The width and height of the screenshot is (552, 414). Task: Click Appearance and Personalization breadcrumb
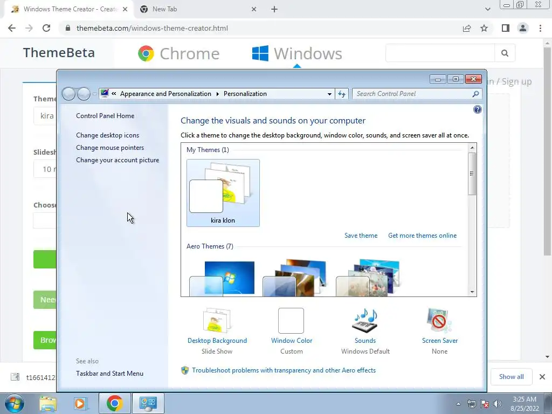click(x=165, y=94)
